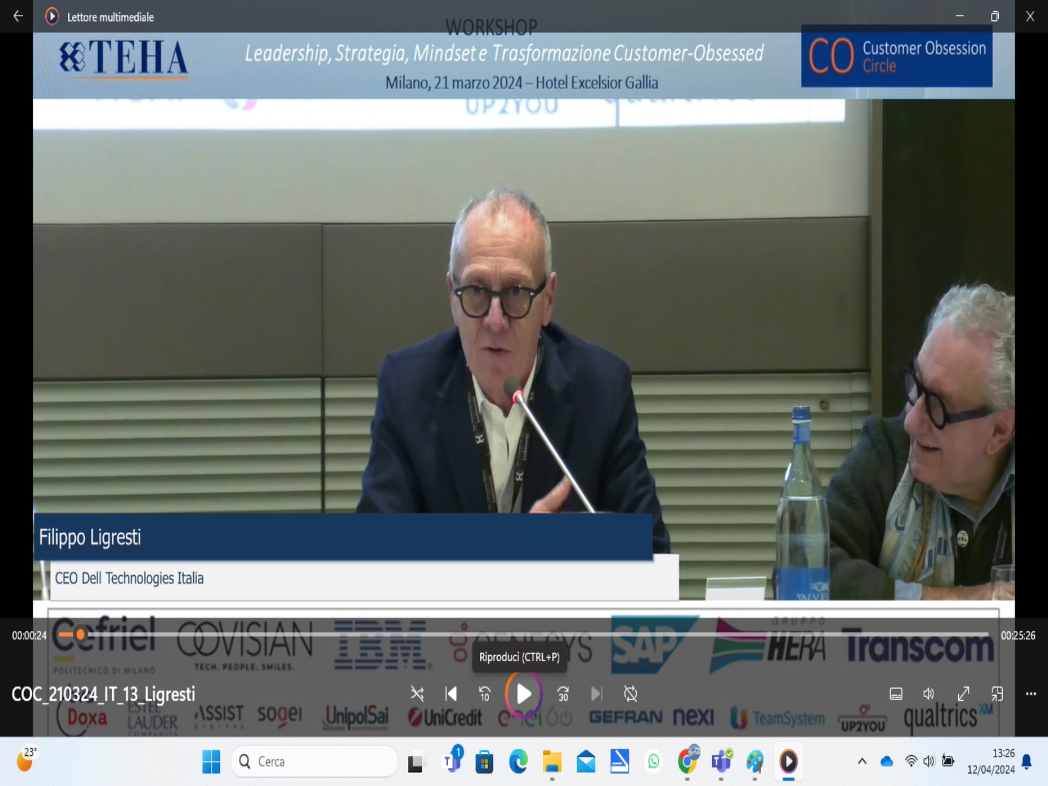Open Teams chat icon with notification badge
The image size is (1048, 786).
[451, 761]
